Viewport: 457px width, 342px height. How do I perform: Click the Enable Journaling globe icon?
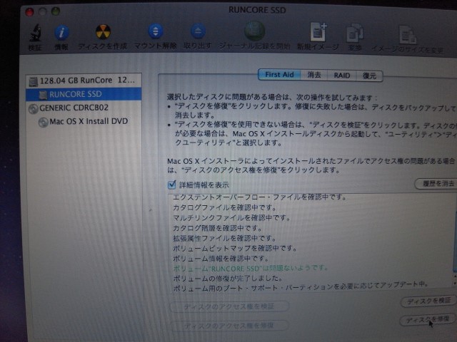254,31
